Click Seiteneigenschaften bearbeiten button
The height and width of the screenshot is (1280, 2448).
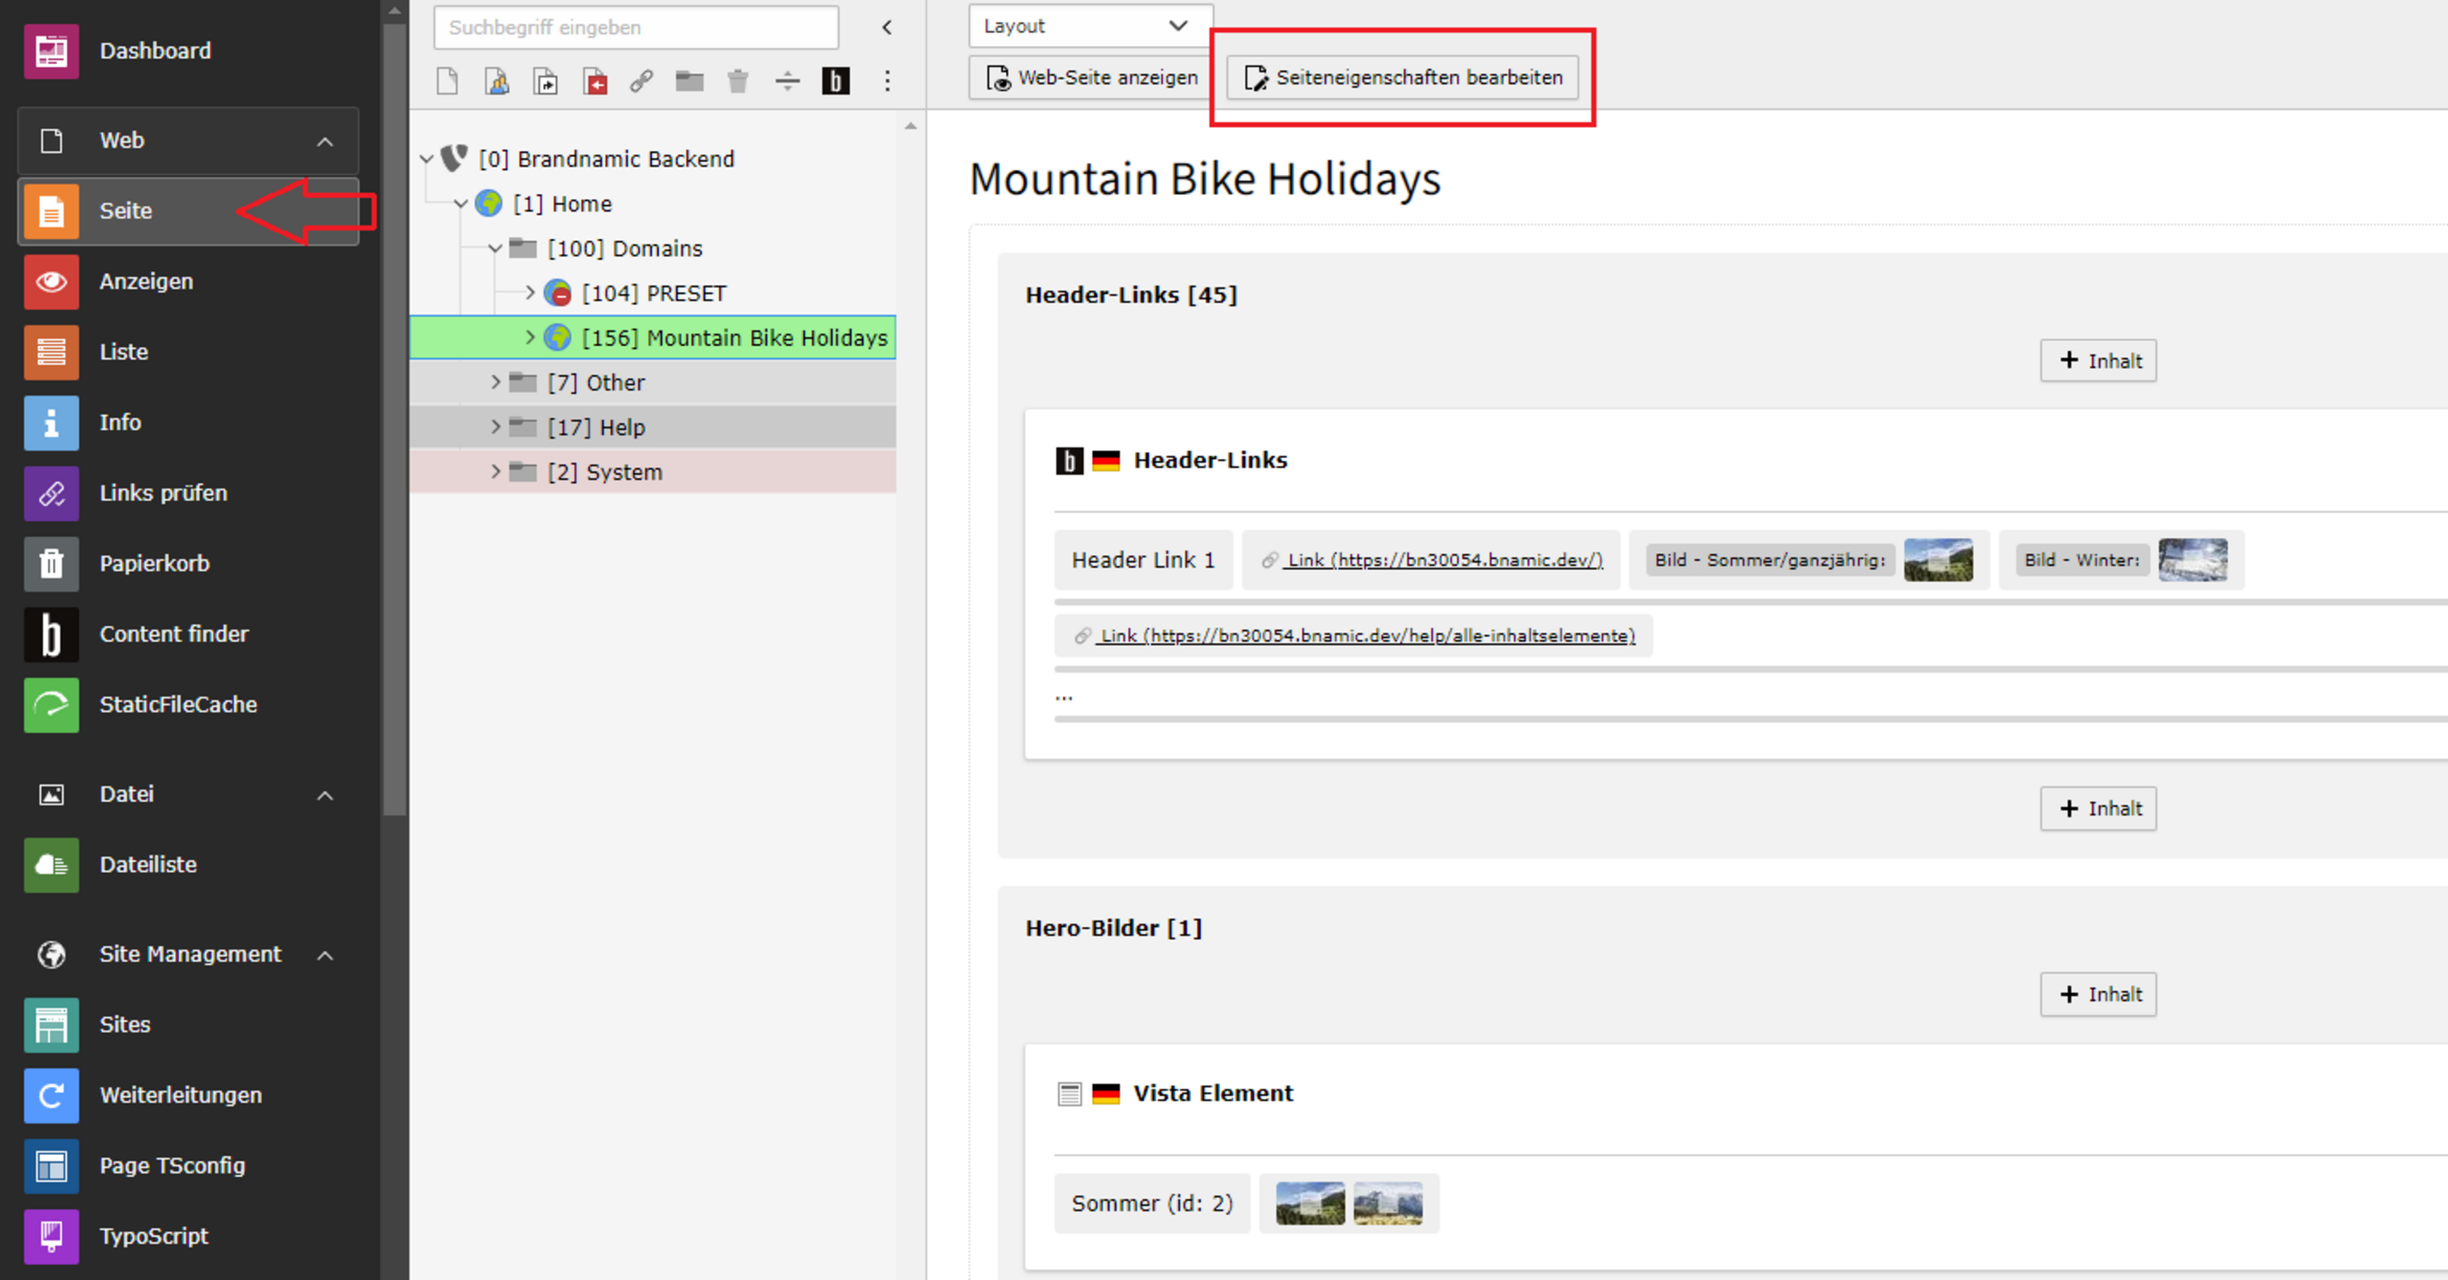pos(1403,77)
